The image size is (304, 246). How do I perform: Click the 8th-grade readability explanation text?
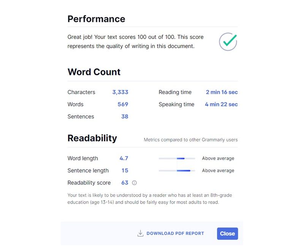150,198
